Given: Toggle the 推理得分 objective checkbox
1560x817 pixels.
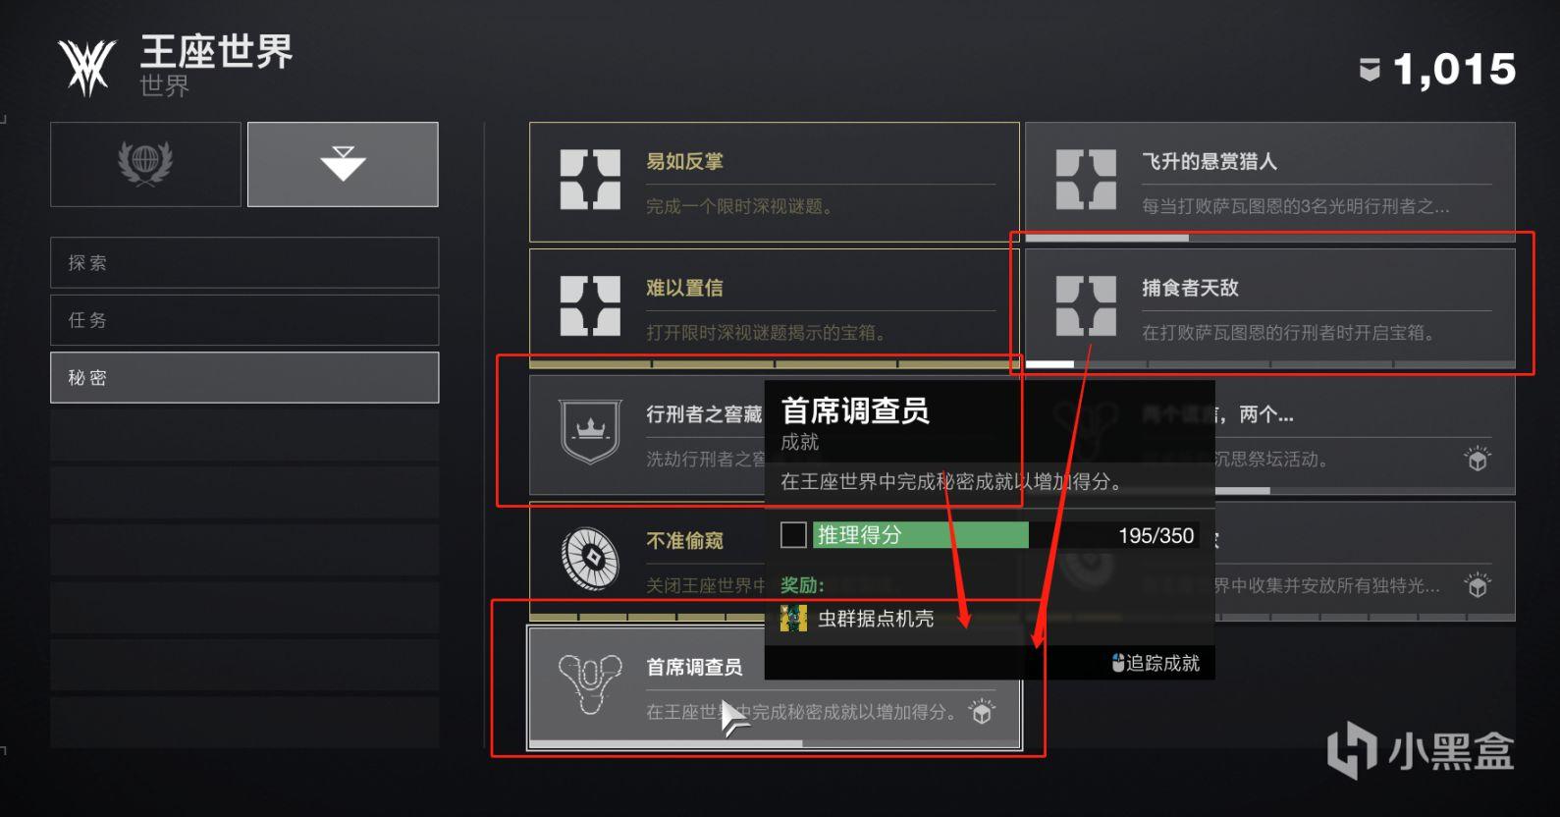Looking at the screenshot, I should click(x=793, y=535).
